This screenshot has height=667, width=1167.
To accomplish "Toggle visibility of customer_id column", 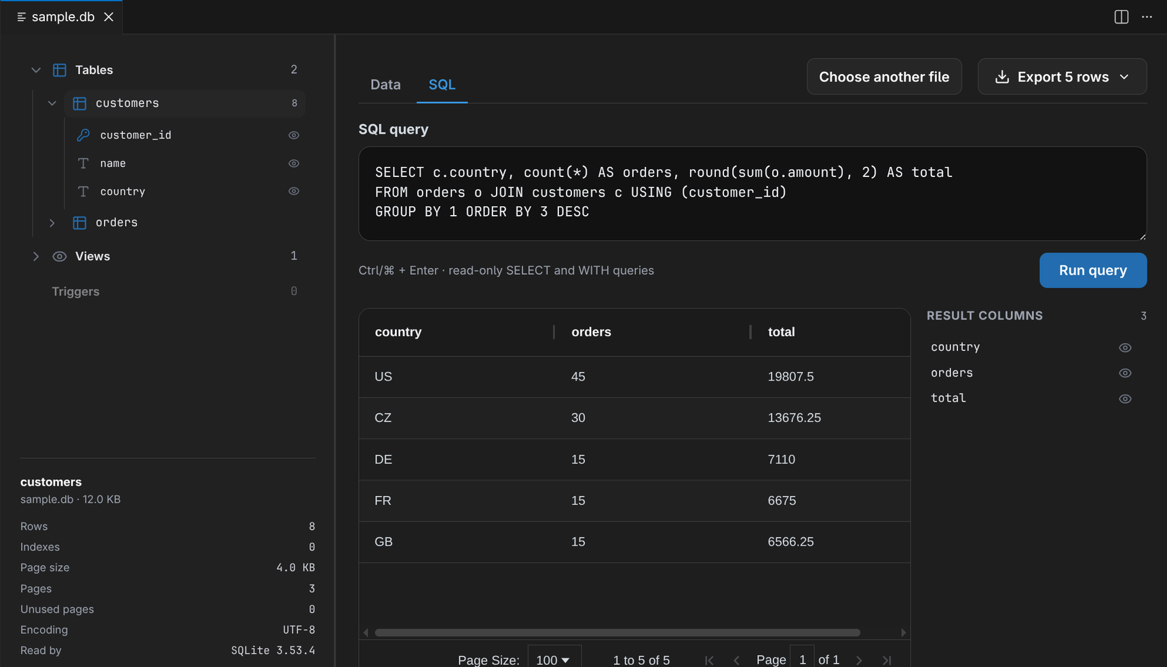I will coord(294,135).
